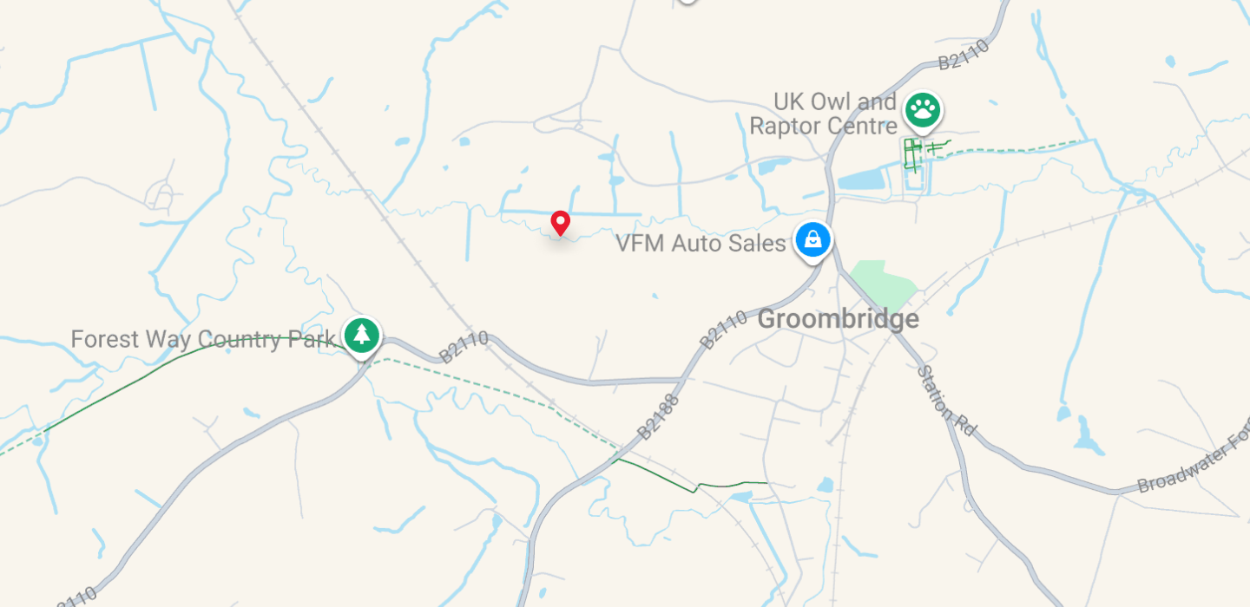This screenshot has height=607, width=1250.
Task: Click the Forest Way Country Park text label
Action: [x=203, y=339]
